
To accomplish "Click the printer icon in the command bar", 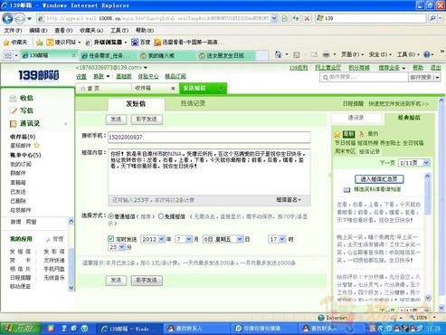I will pyautogui.click(x=326, y=54).
